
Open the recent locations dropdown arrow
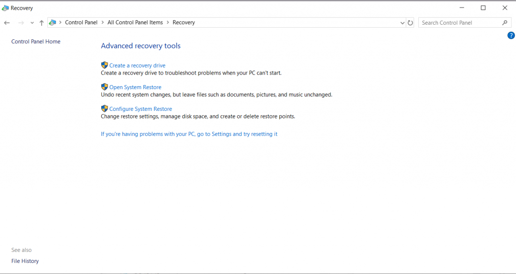click(x=32, y=23)
